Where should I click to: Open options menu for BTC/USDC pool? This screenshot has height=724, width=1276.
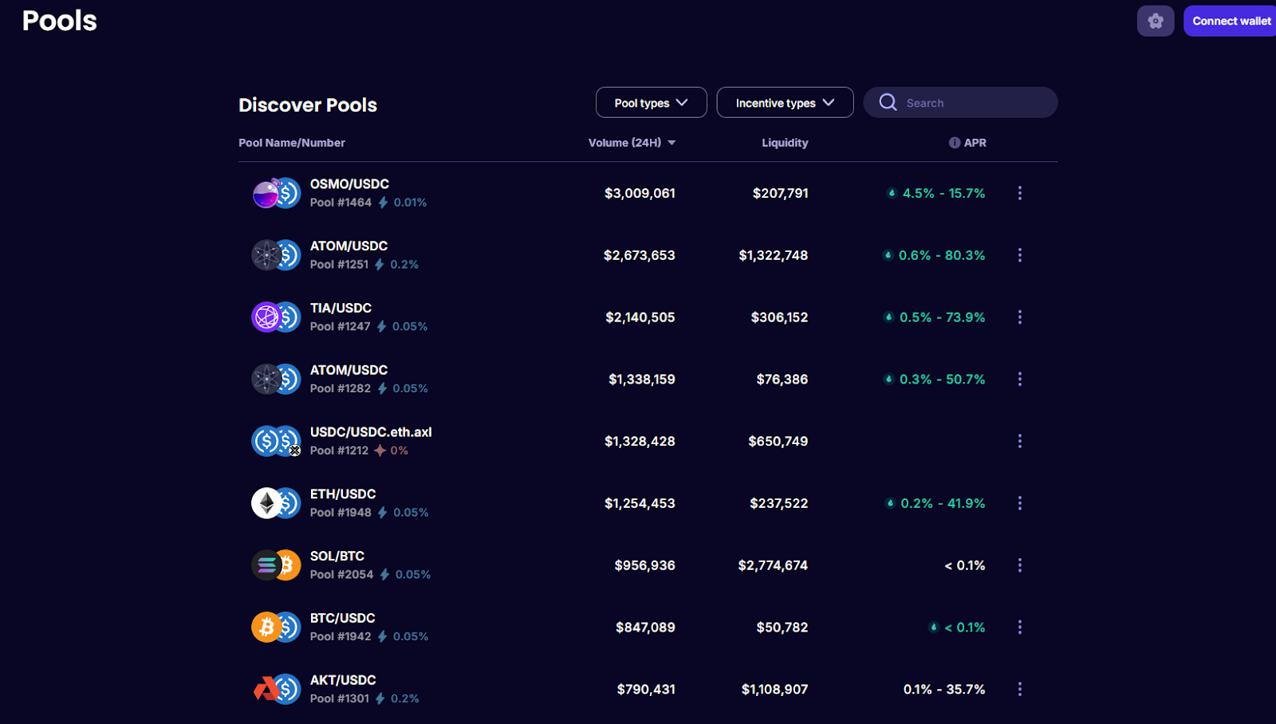click(x=1019, y=628)
